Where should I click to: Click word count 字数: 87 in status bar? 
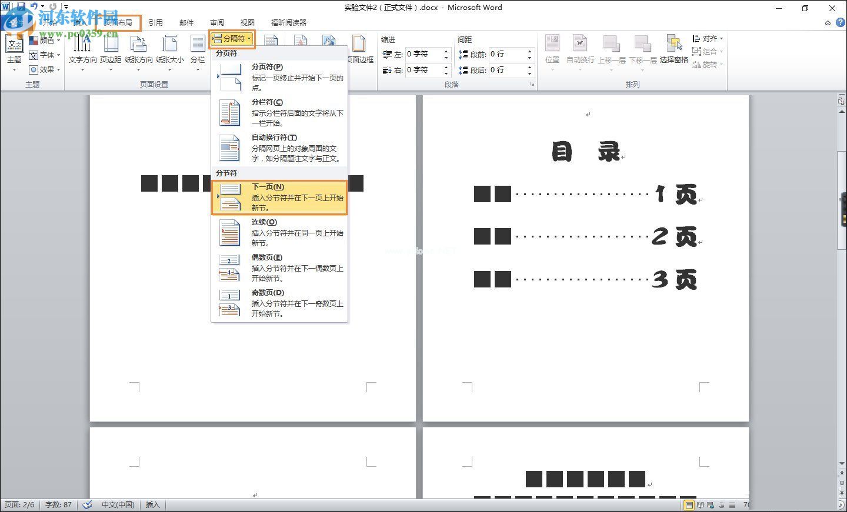click(x=58, y=505)
